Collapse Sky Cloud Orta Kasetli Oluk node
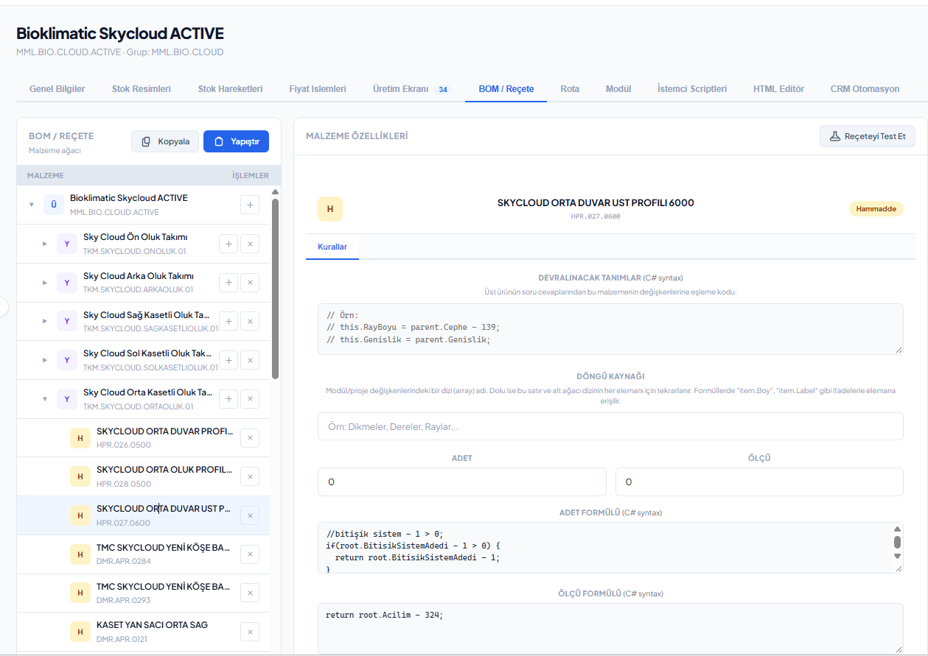 pos(44,399)
